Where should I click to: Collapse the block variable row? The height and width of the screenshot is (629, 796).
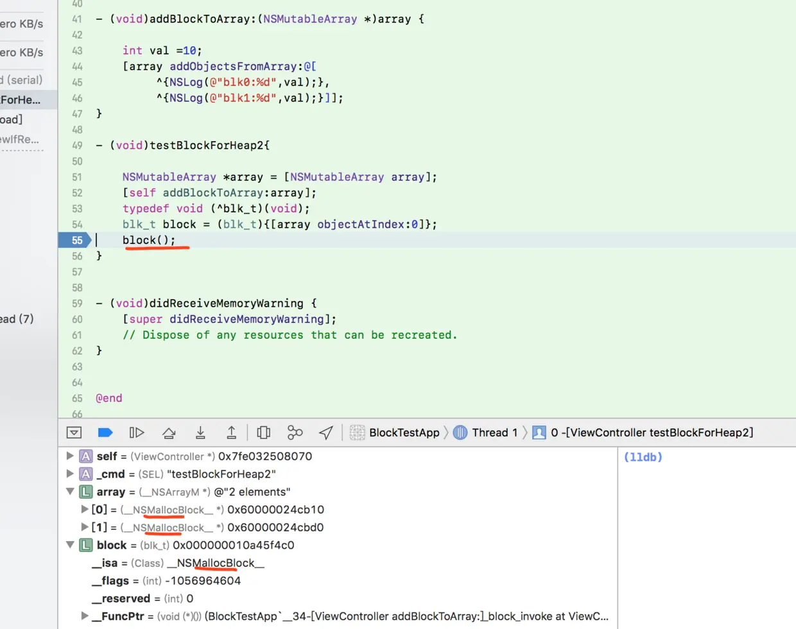[70, 545]
